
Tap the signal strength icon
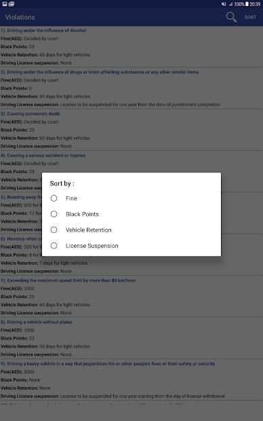230,4
